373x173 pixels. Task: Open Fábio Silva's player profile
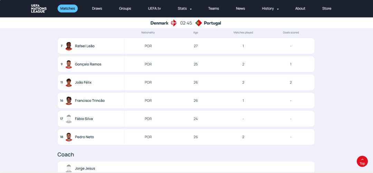(x=84, y=119)
